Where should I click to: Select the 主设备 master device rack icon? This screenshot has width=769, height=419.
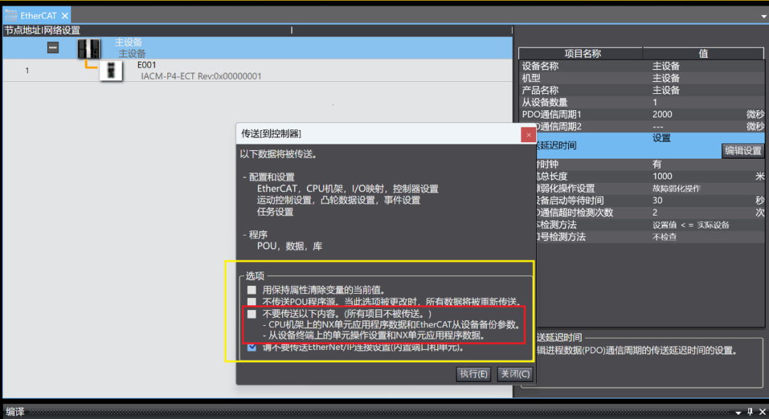pyautogui.click(x=87, y=48)
